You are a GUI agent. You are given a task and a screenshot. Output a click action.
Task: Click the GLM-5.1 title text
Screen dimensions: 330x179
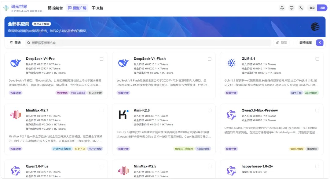tap(248, 59)
